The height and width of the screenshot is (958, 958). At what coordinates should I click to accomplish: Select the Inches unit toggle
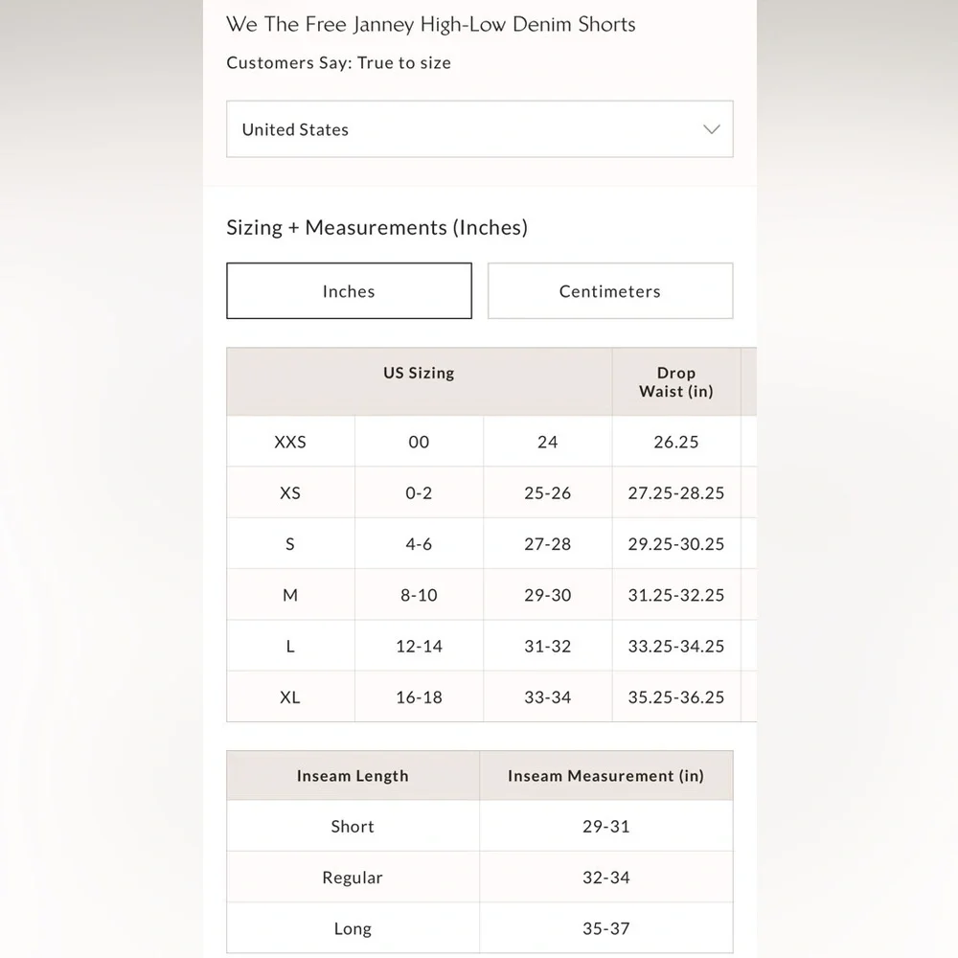point(349,291)
